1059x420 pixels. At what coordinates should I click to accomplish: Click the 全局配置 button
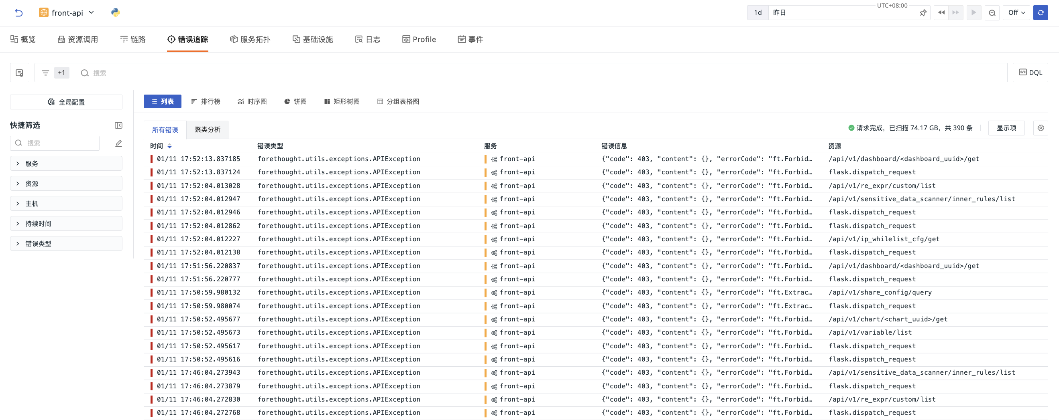(x=66, y=102)
